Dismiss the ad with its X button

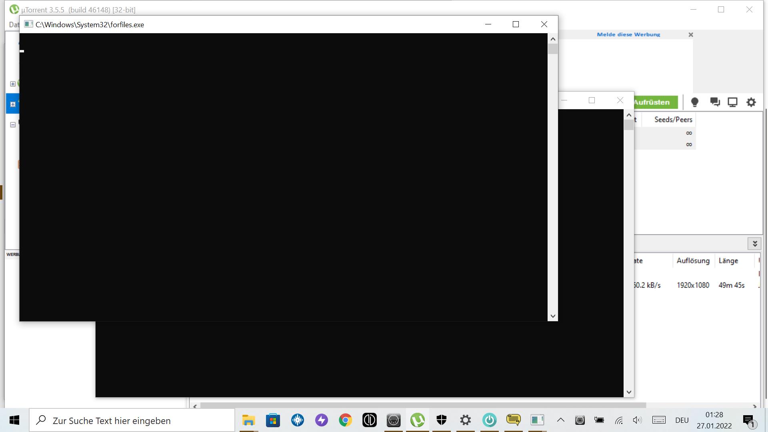click(690, 35)
